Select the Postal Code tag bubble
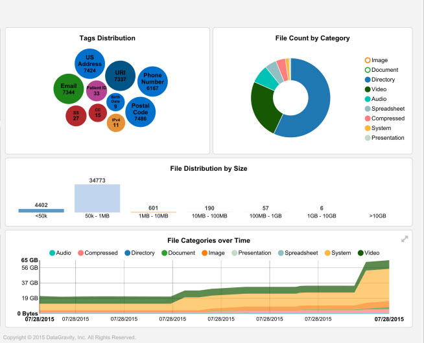Screen dimensions: 424x343 pos(140,111)
